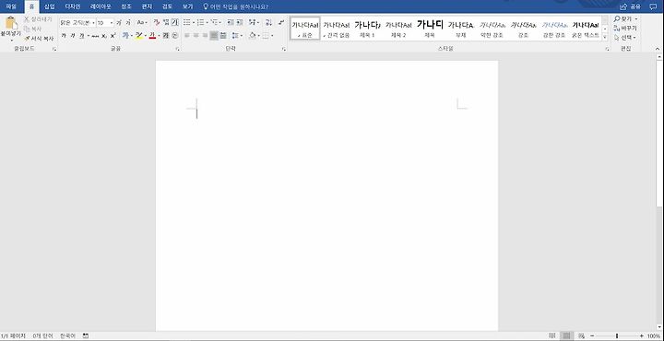This screenshot has height=341, width=664.
Task: Click the Tell Me search box (어떤 작업을 원하시나요?)
Action: click(235, 6)
